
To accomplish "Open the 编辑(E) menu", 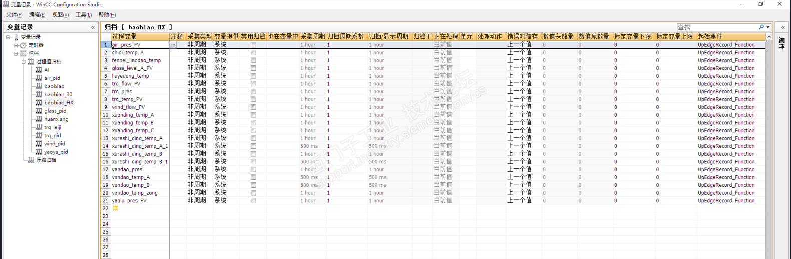I will [37, 15].
